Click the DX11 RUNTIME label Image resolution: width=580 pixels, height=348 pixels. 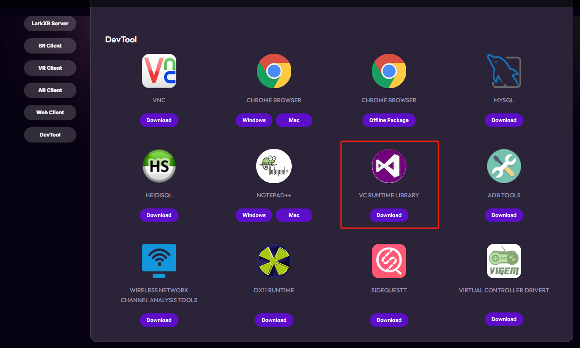click(x=274, y=290)
